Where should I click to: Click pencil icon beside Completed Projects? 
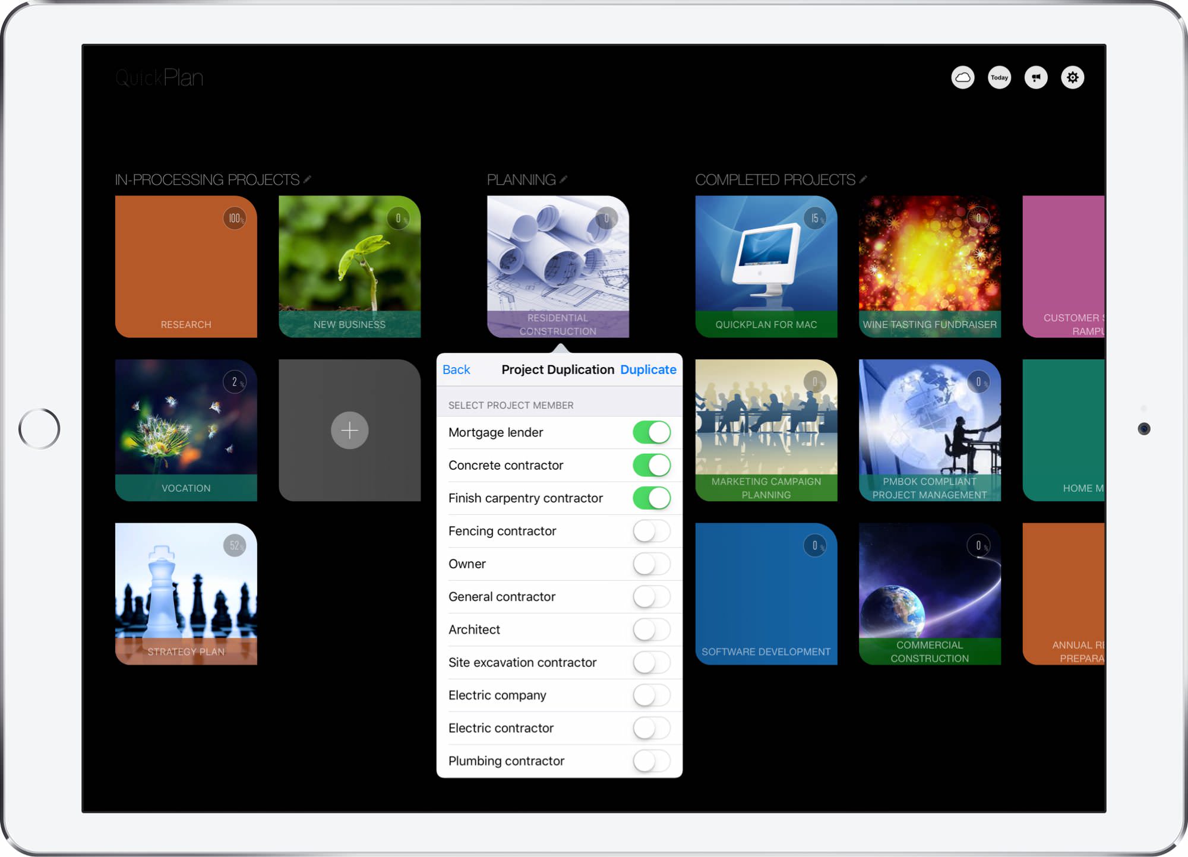click(x=863, y=179)
